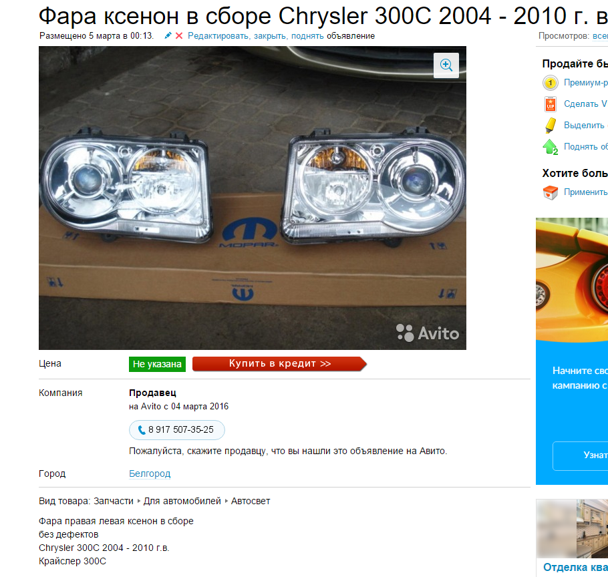Click the orange VIP badge icon
Screen dimensions: 608x577
point(551,104)
